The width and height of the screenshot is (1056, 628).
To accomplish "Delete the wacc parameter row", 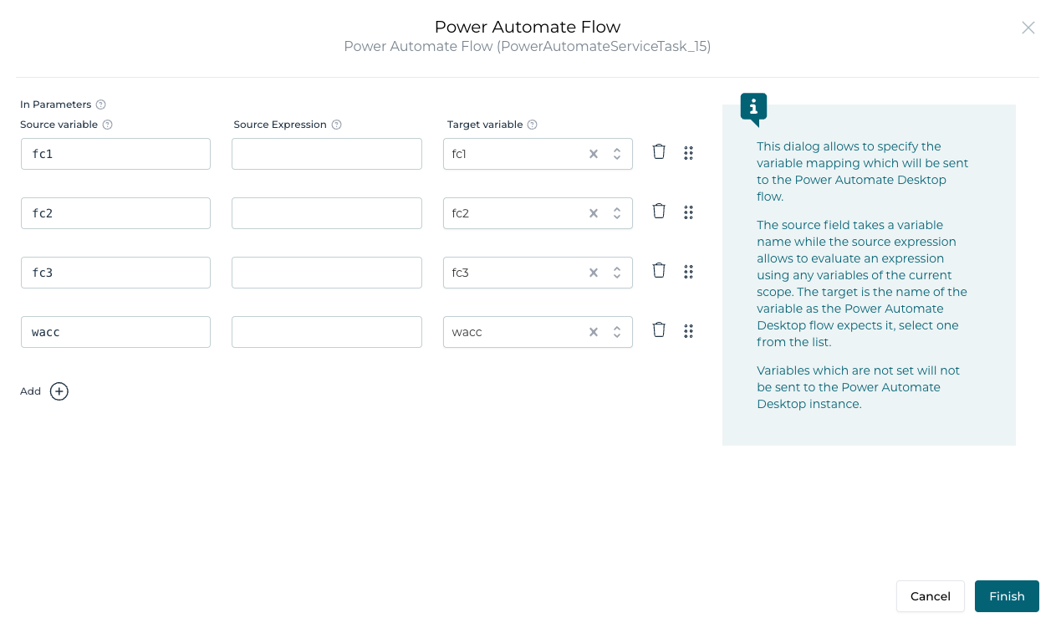I will 659,329.
